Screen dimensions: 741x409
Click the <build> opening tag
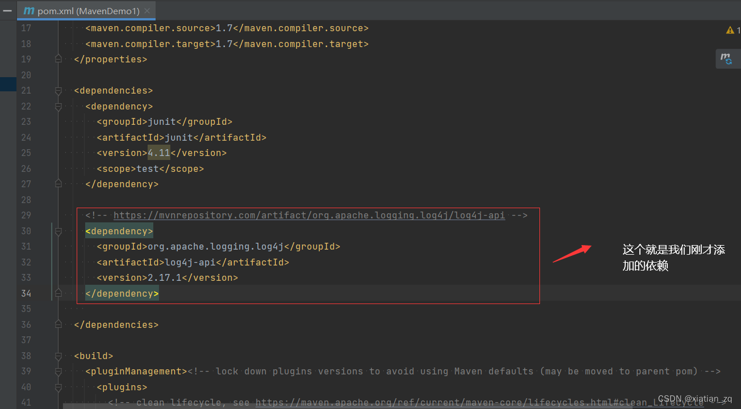(x=94, y=356)
